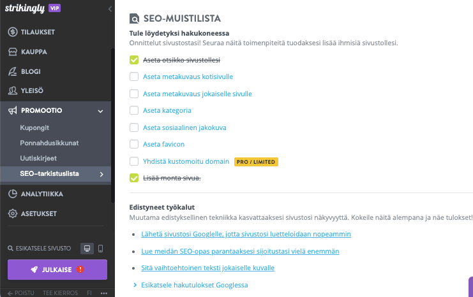Click the Analytiikka pie chart icon
Viewport: 473px width, 297px height.
(x=13, y=194)
